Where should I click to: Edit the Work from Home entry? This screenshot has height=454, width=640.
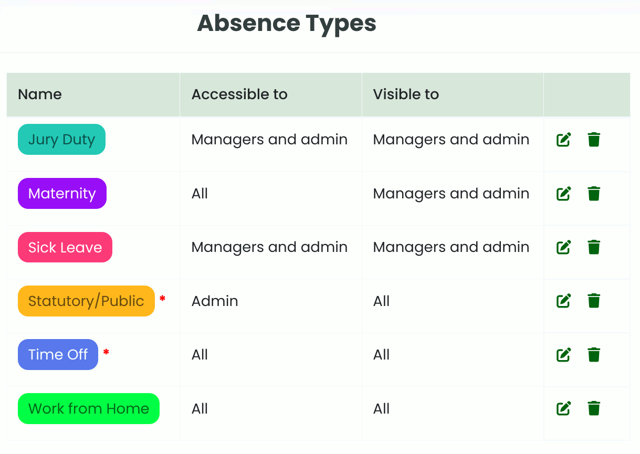[x=563, y=408]
